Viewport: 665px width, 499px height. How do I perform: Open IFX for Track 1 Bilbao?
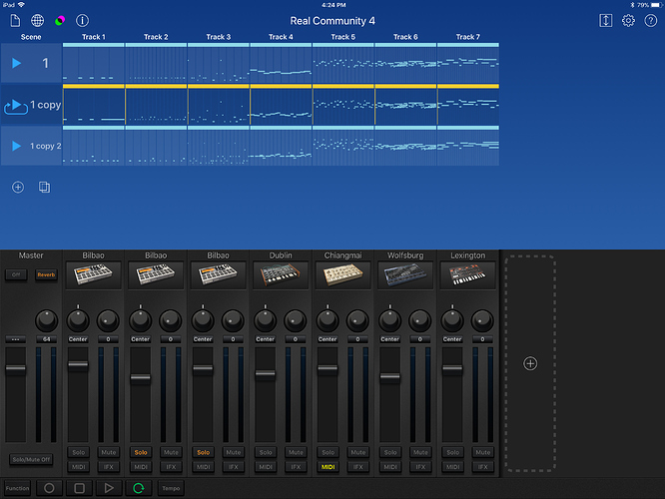click(109, 467)
